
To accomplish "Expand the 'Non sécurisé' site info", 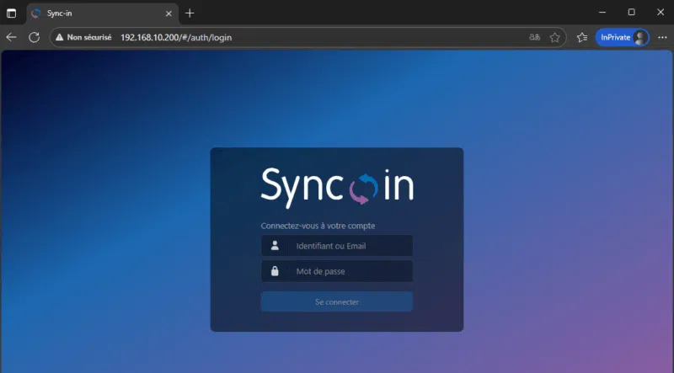I will pyautogui.click(x=83, y=37).
